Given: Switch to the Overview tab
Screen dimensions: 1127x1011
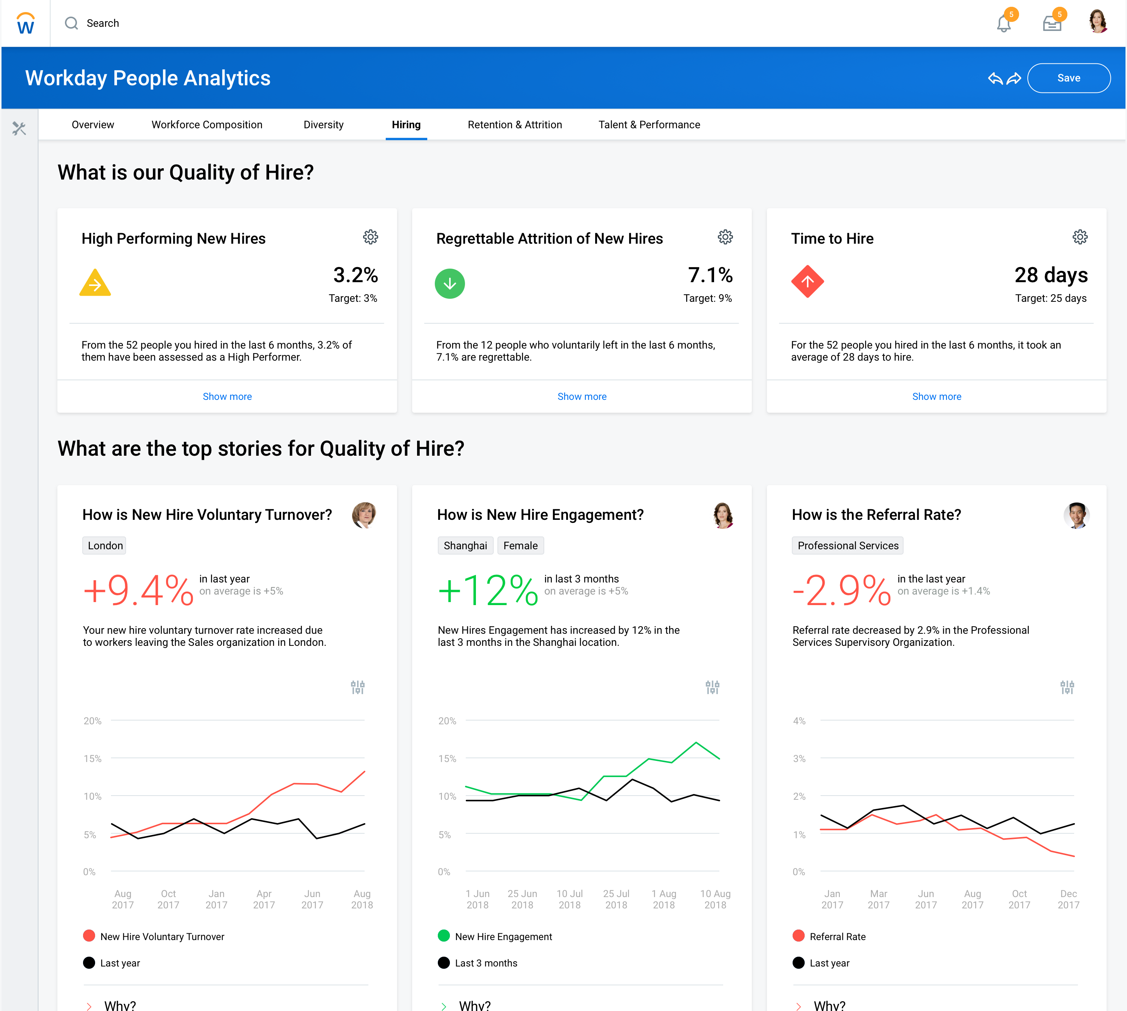Looking at the screenshot, I should point(93,125).
